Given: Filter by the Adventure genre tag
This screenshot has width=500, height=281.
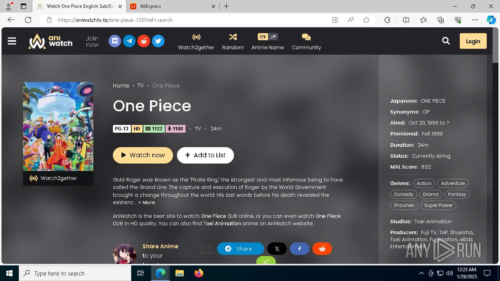Looking at the screenshot, I should (x=453, y=183).
